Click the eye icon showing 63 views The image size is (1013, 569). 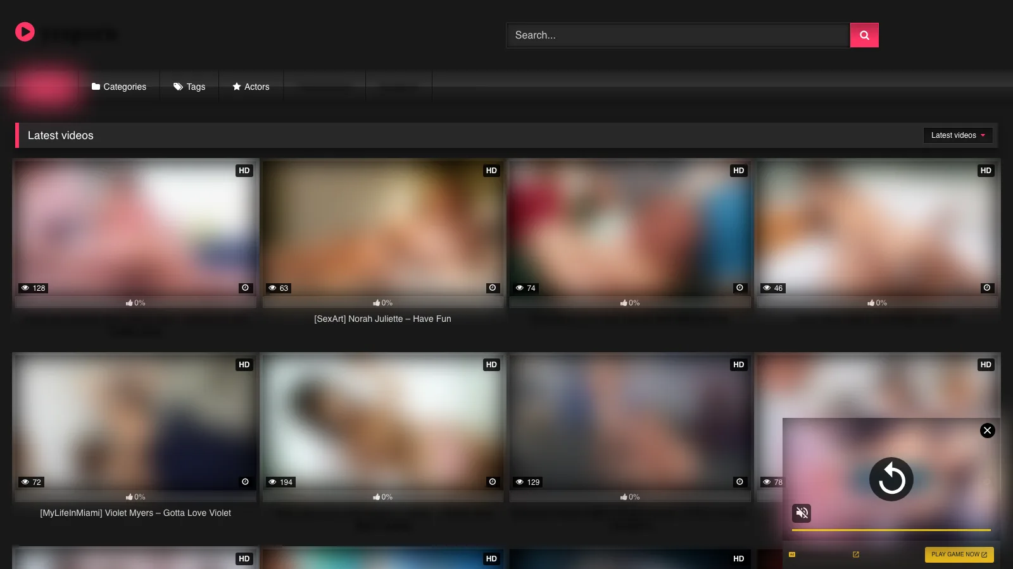tap(272, 288)
